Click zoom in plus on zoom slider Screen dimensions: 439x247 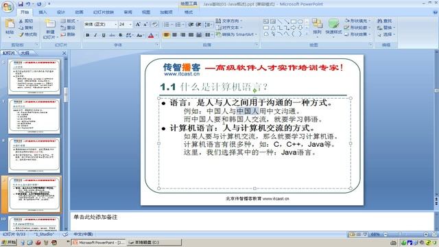coord(426,235)
